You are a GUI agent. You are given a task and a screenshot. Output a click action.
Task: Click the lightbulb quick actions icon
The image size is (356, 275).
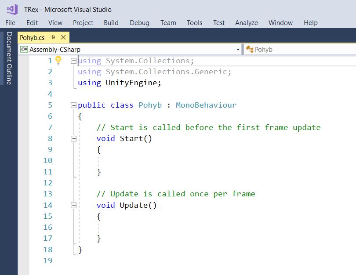(x=58, y=61)
